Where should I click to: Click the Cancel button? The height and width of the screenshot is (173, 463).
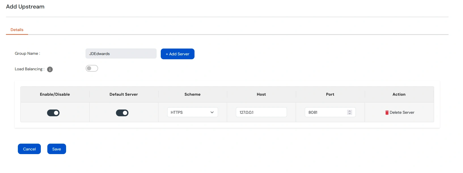click(x=29, y=149)
